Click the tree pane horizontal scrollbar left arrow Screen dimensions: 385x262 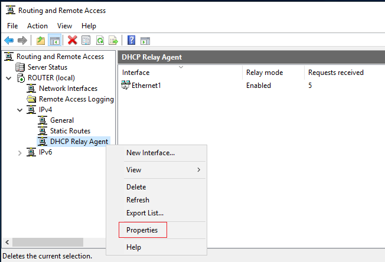(x=7, y=243)
